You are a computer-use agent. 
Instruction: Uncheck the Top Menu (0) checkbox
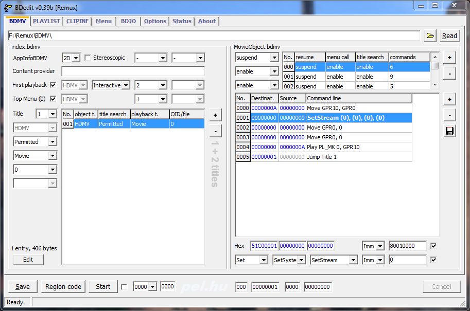[53, 99]
